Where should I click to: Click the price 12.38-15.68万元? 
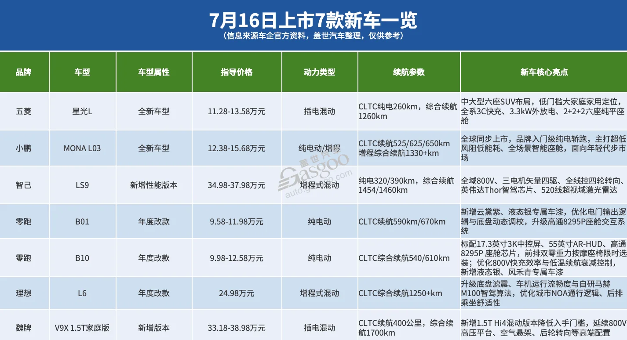point(237,148)
